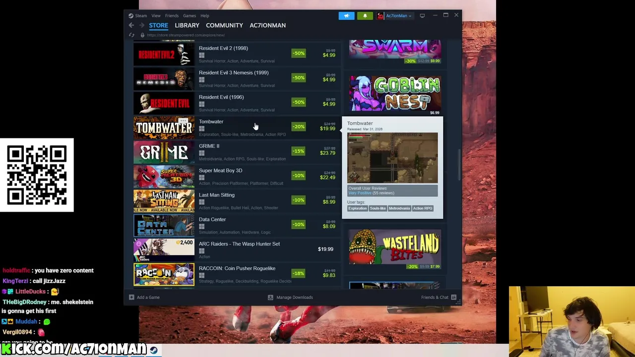Viewport: 635px width, 357px height.
Task: Click the Windows icon under Tombwater
Action: point(201,128)
